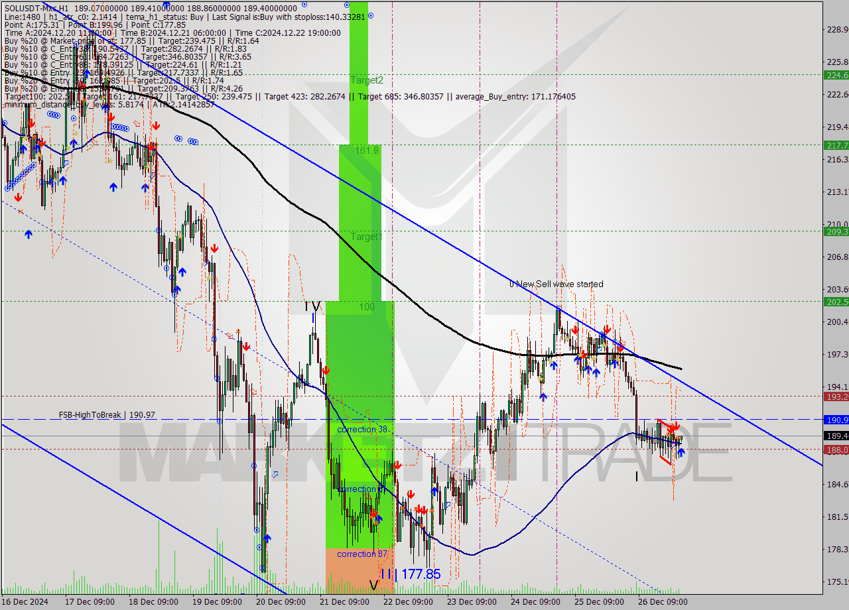Click the '25 Dec 09:00' time axis label
Viewport: 849px width, 610px height.
(x=598, y=602)
